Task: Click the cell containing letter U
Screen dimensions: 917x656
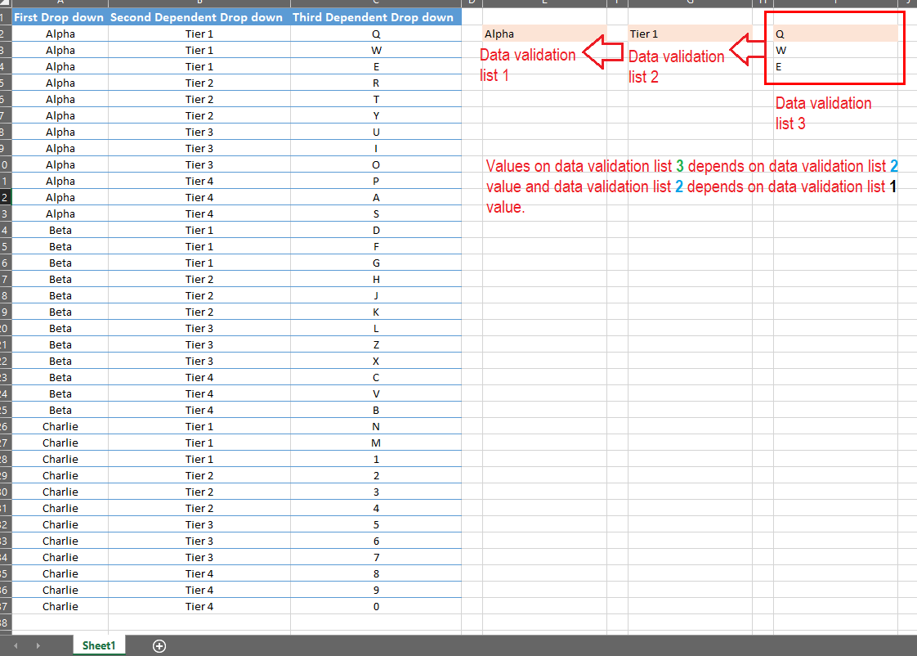Action: point(376,133)
